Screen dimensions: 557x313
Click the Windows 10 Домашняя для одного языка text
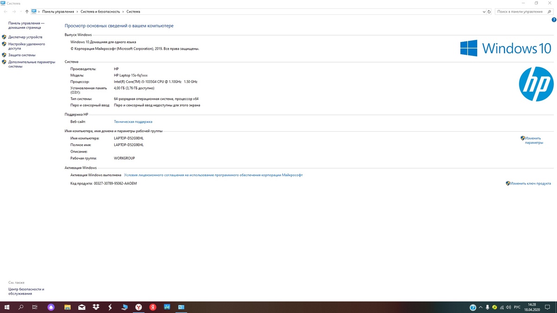(x=103, y=42)
